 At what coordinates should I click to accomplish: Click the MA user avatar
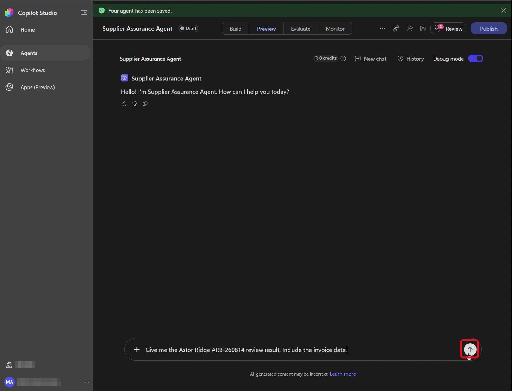point(9,382)
